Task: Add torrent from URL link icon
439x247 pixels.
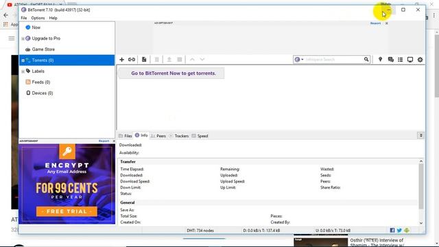Action: coord(132,60)
